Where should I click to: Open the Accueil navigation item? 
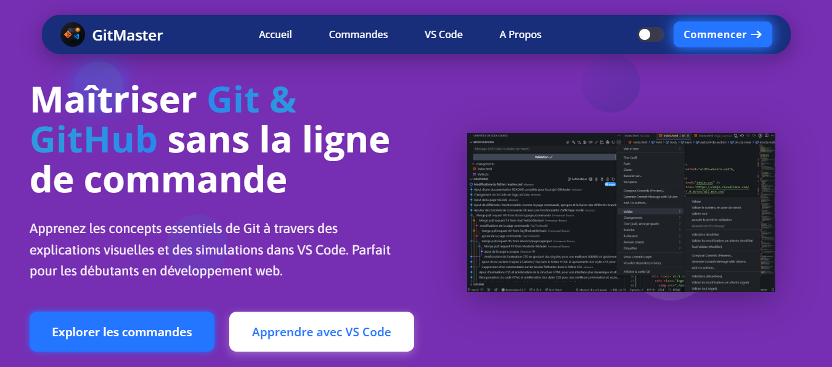275,34
